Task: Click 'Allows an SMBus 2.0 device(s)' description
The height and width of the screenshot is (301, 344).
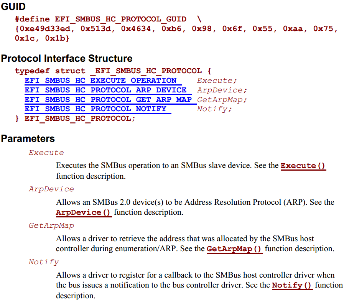Action: point(195,207)
